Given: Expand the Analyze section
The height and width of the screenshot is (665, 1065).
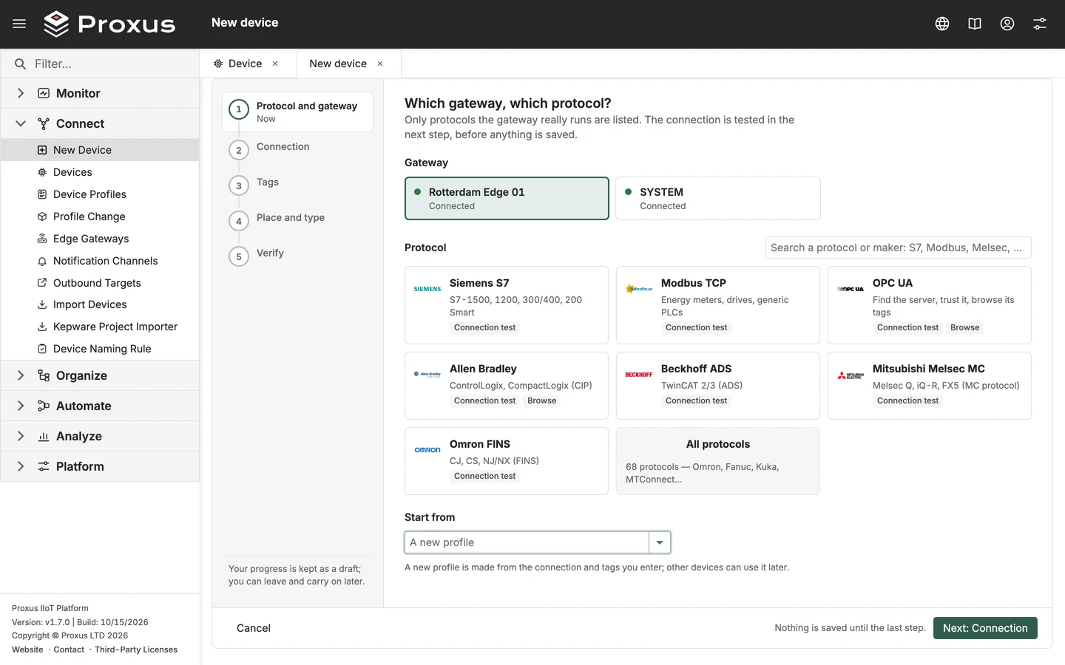Looking at the screenshot, I should (100, 436).
